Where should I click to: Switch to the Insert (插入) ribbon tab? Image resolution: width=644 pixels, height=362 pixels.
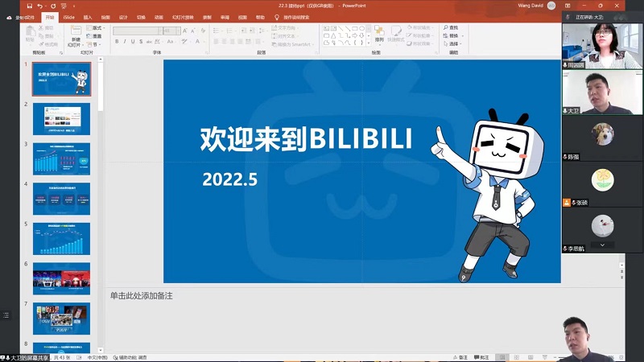(x=87, y=16)
